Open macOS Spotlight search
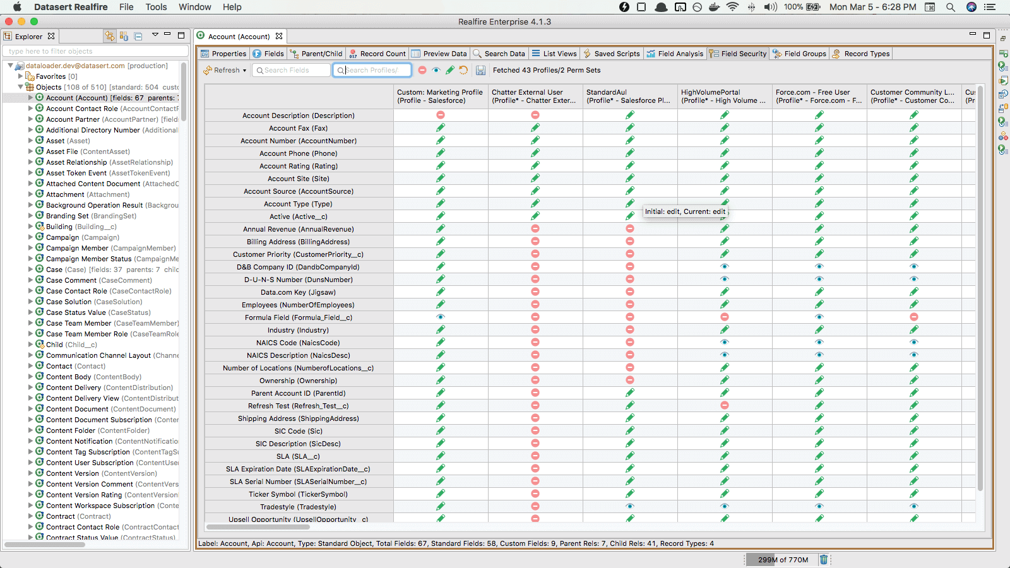 coord(950,7)
